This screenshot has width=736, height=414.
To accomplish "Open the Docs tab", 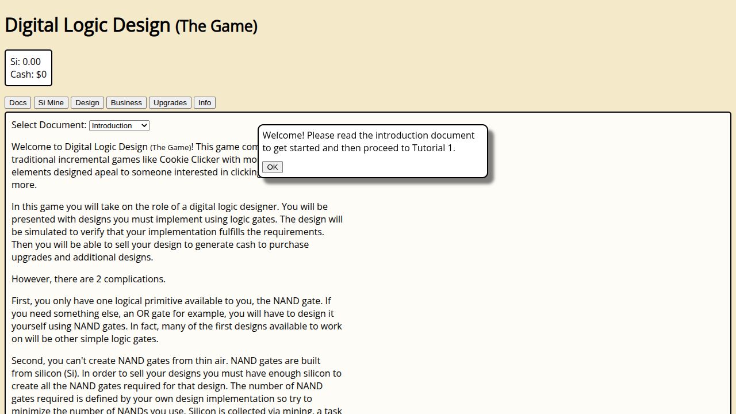I will click(18, 102).
